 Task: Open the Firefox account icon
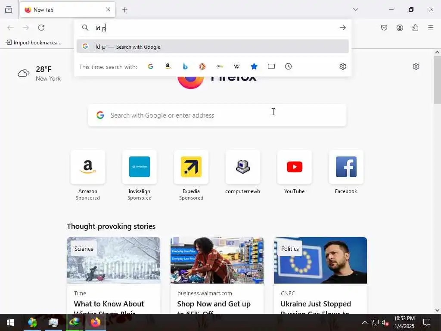click(400, 28)
